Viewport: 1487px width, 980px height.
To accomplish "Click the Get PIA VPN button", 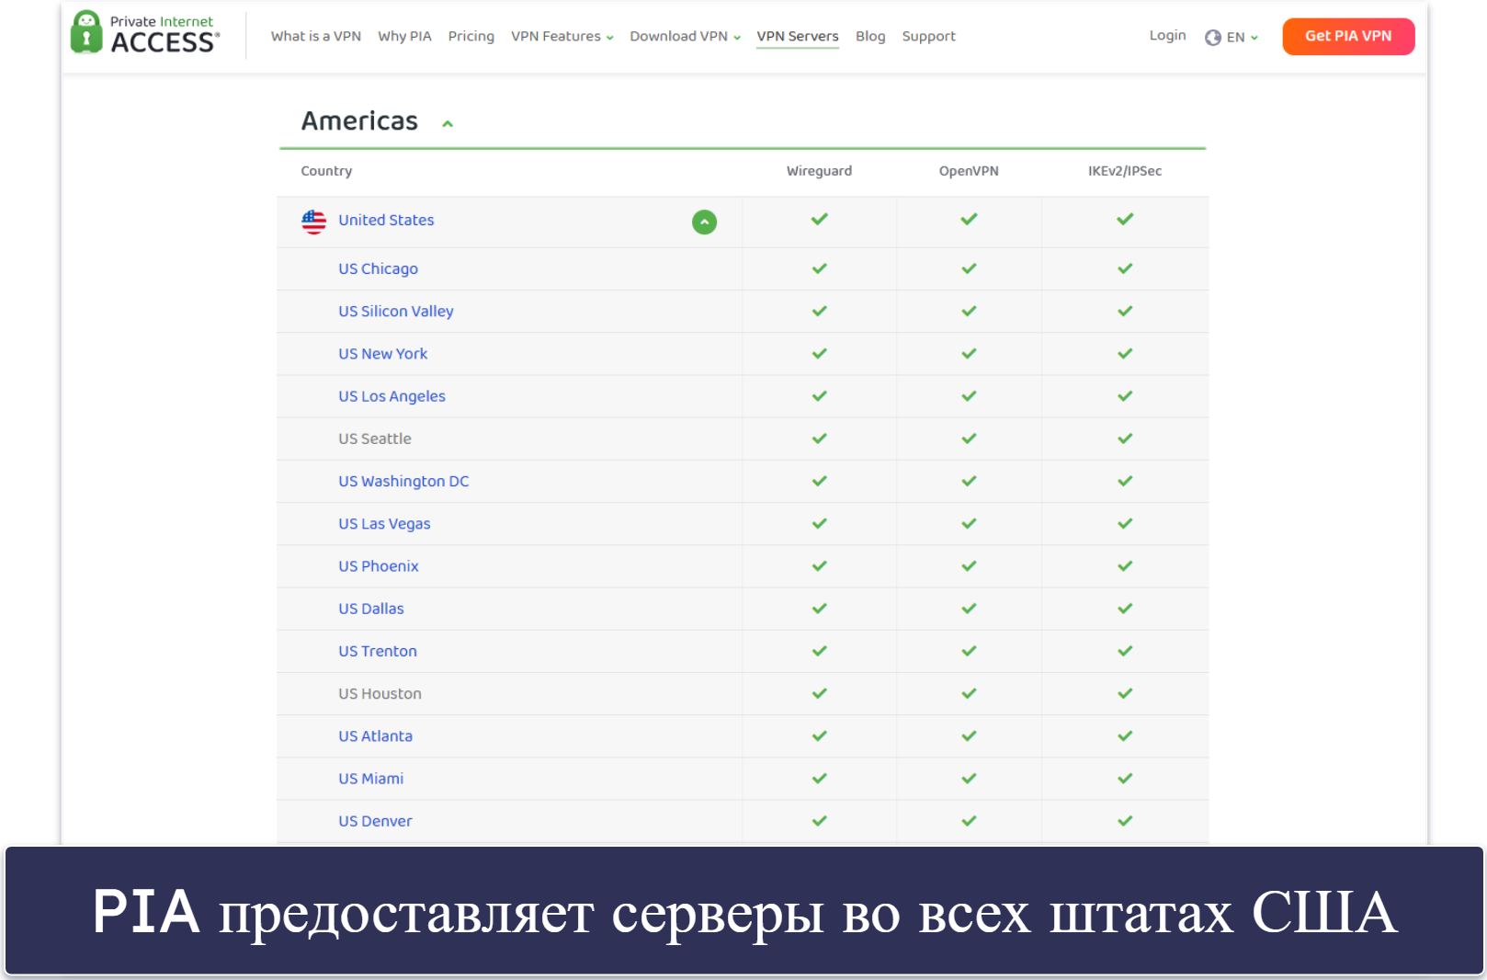I will [1348, 36].
